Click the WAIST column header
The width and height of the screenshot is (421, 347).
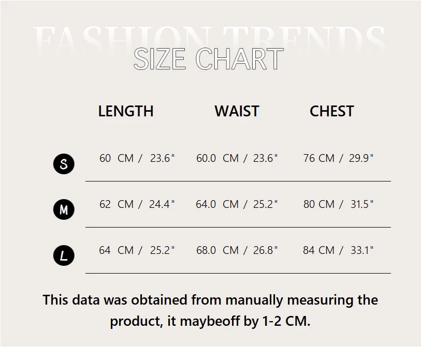(237, 111)
